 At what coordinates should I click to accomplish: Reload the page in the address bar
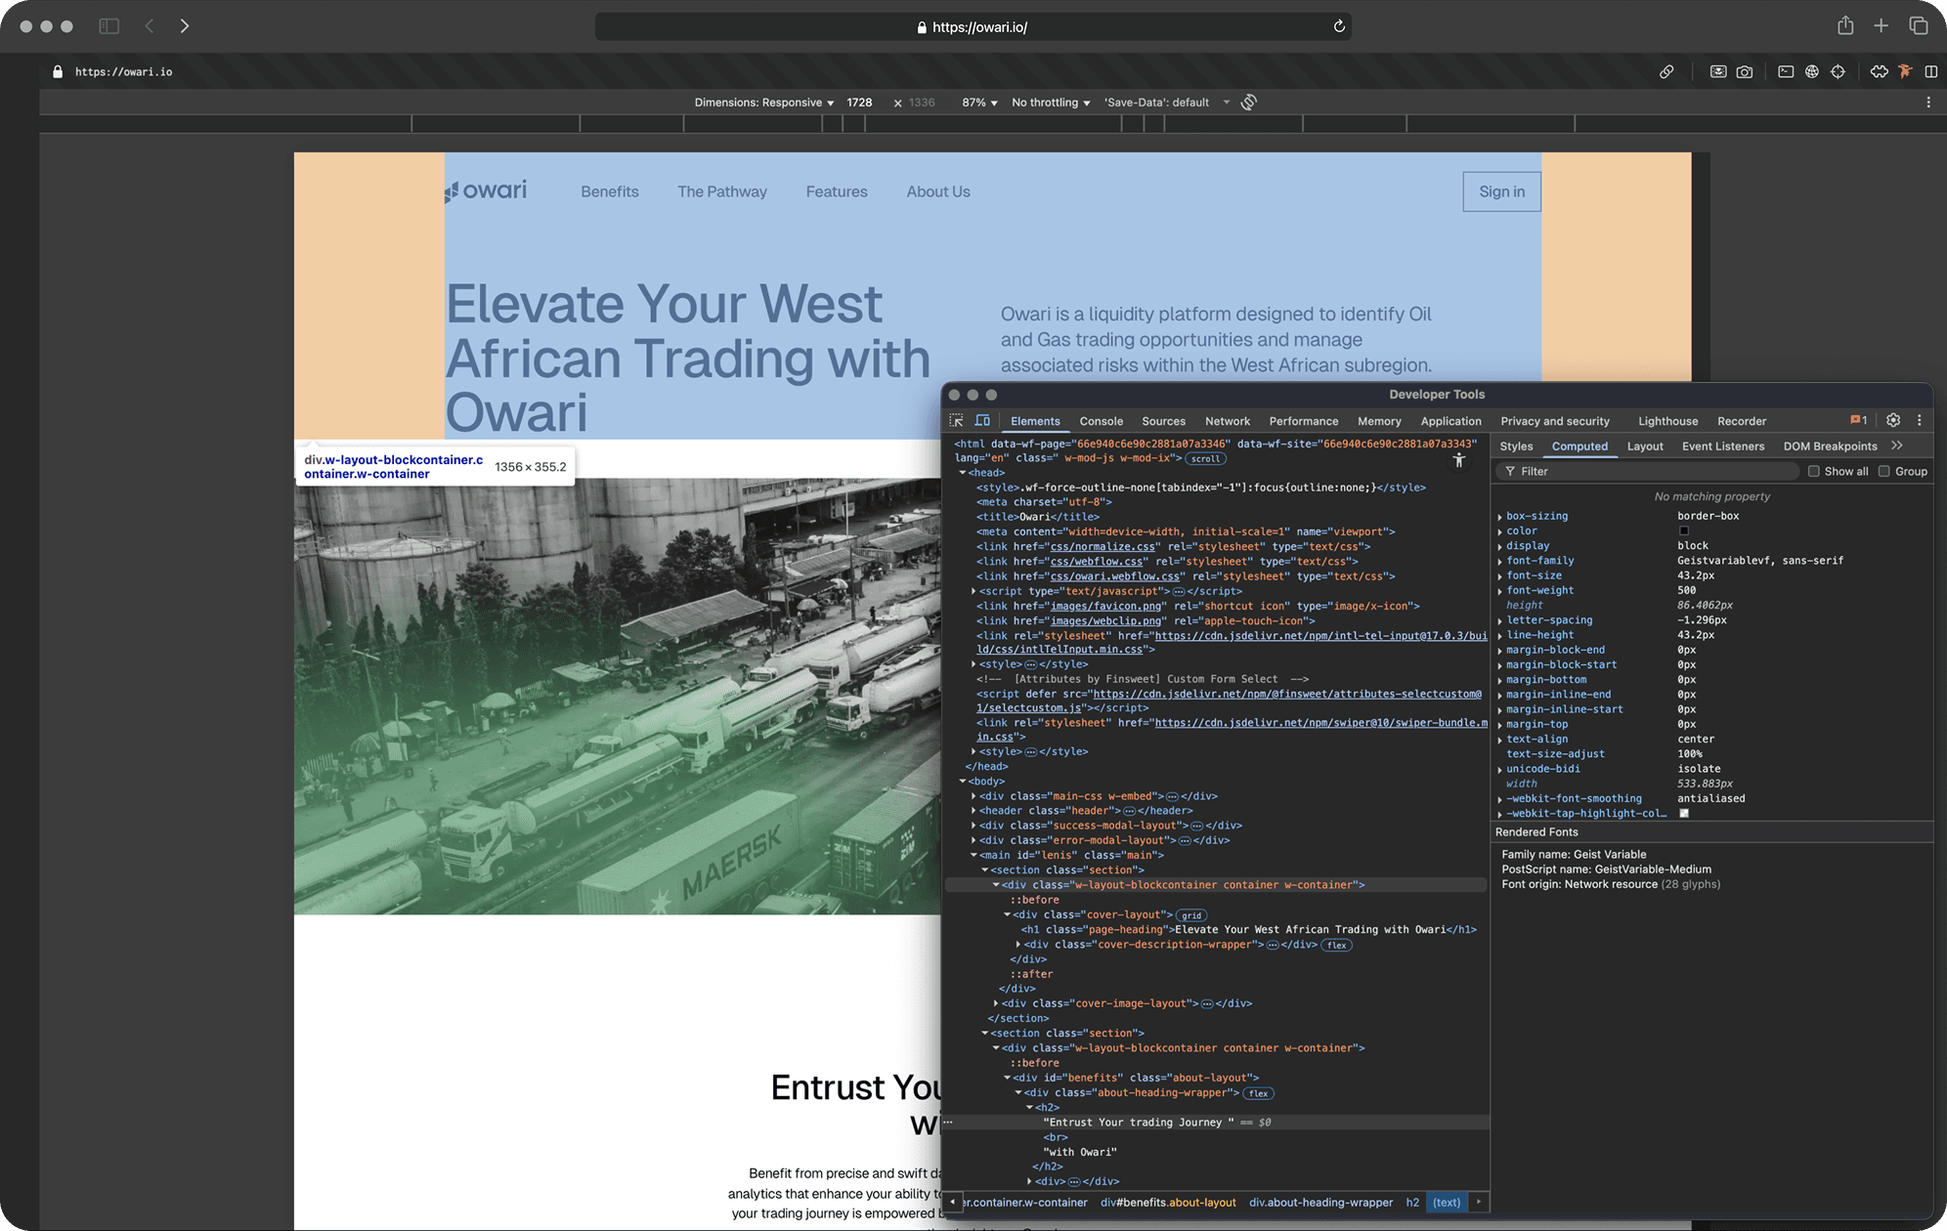[x=1339, y=26]
